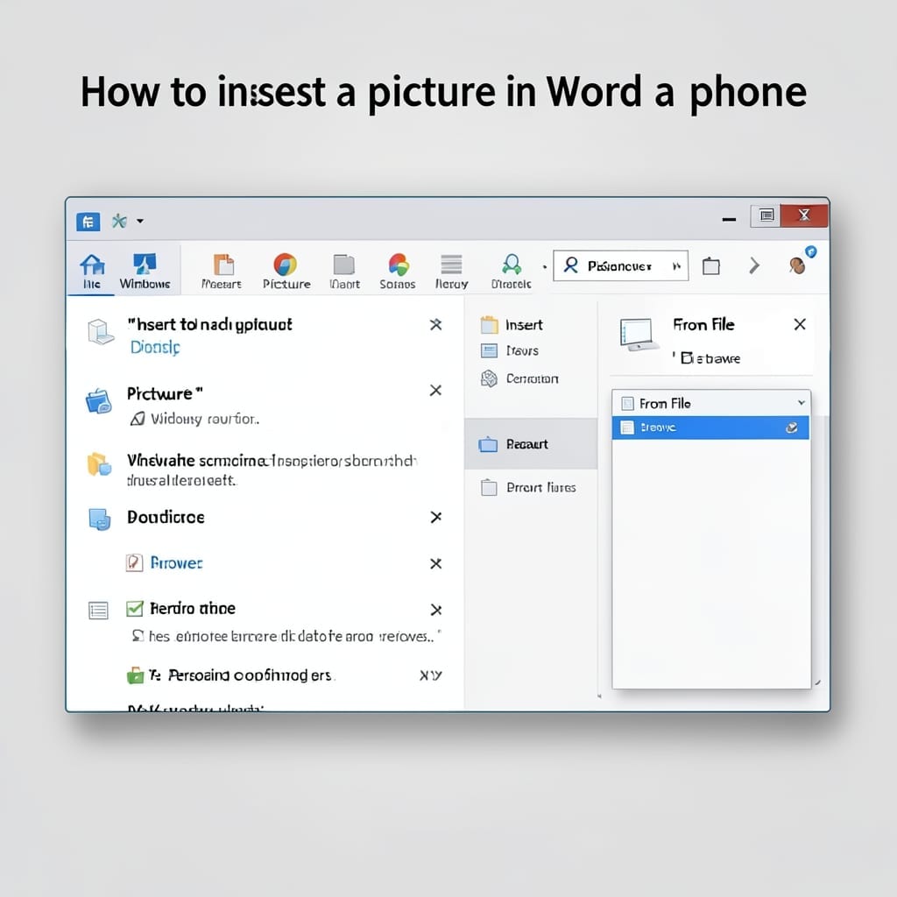Click the yellow folders icon

99,464
